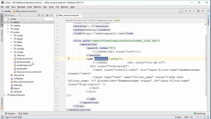211x119 pixels.
Task: Click the collapse all icon in Project panel
Action: click(43, 15)
